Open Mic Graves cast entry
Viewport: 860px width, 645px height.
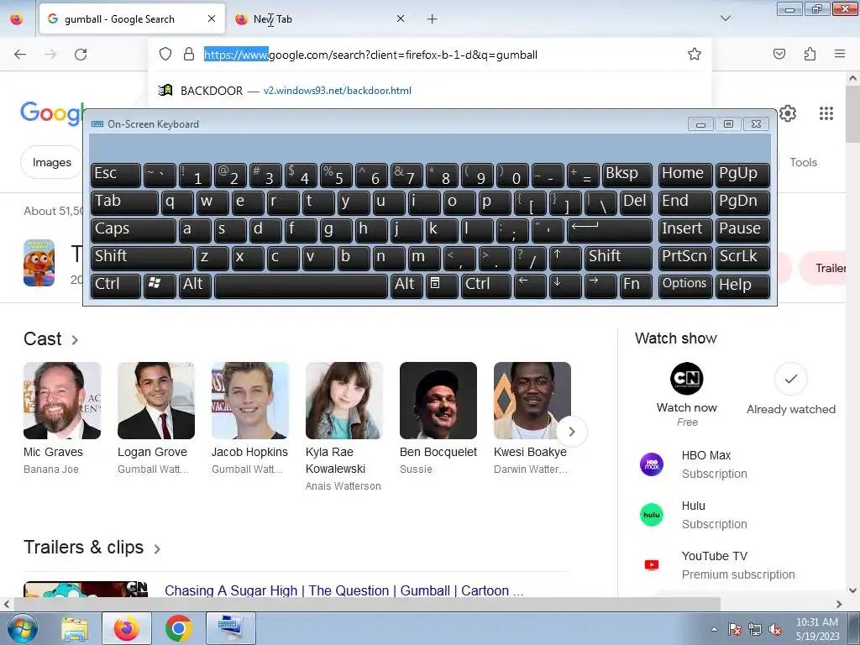pos(61,418)
